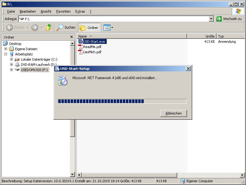Viewport: 246px width, 185px height.
Task: Open the address bar dropdown arrow
Action: click(211, 19)
